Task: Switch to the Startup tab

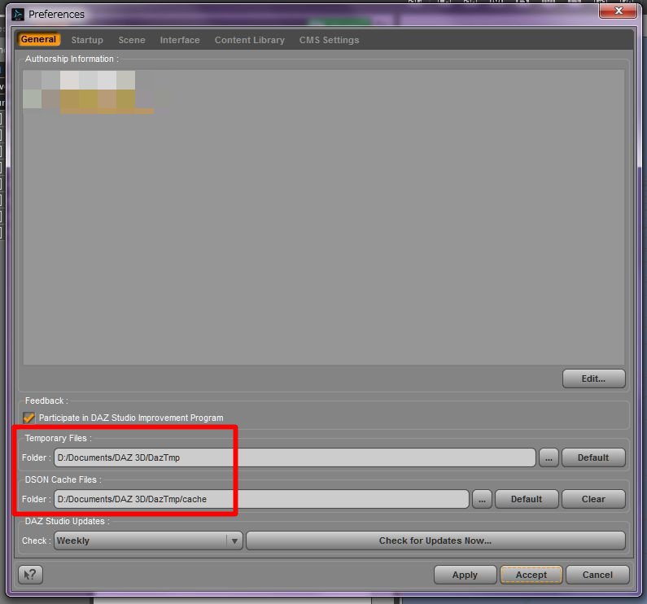Action: (x=87, y=40)
